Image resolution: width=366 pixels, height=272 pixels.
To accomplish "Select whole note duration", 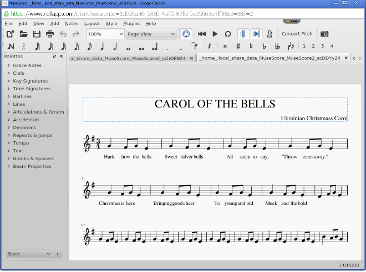I will pyautogui.click(x=128, y=48).
